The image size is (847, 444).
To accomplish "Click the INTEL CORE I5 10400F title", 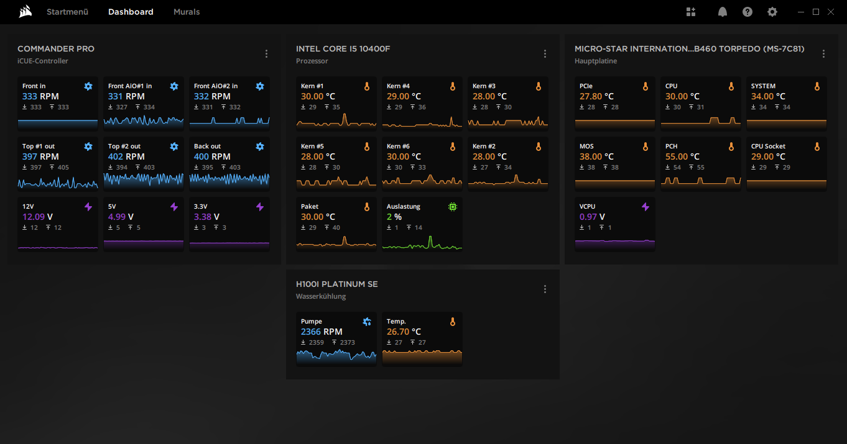I will (x=343, y=48).
